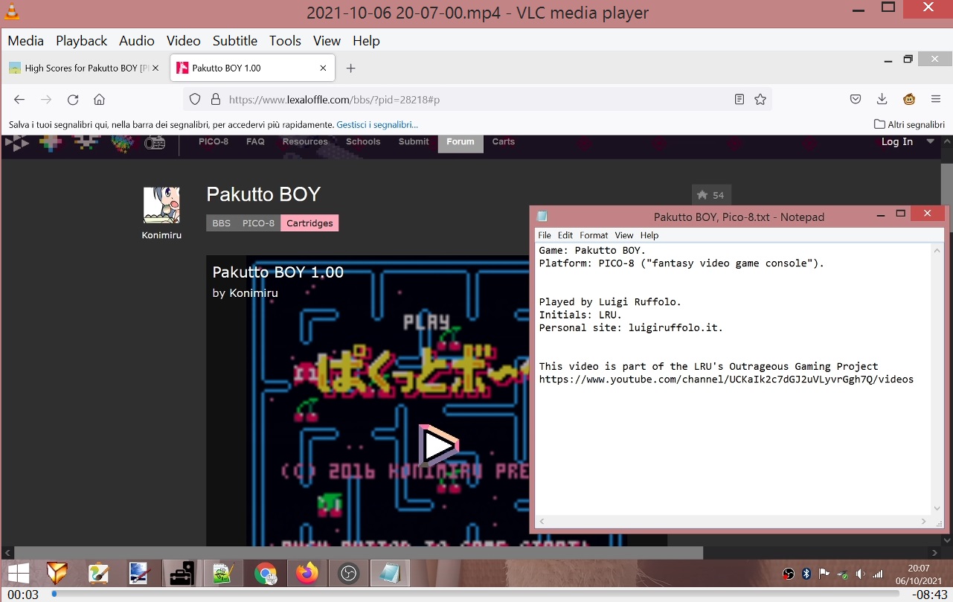Open the Notepad Format menu
Viewport: 953px width, 602px height.
pos(594,235)
